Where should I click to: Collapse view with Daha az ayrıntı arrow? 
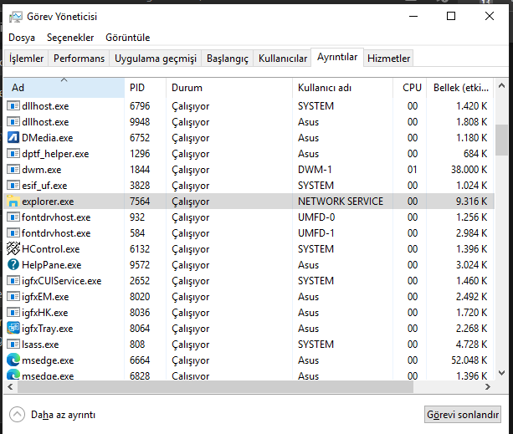[x=17, y=415]
